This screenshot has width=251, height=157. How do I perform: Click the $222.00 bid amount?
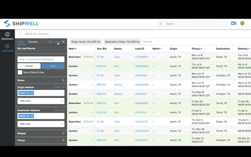point(101,113)
